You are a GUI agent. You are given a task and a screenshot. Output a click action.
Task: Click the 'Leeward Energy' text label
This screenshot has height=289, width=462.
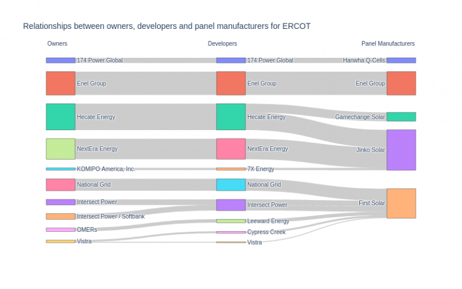tap(268, 221)
